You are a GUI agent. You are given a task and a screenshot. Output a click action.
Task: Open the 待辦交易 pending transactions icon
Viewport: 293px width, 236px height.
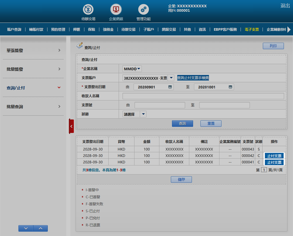click(x=88, y=10)
